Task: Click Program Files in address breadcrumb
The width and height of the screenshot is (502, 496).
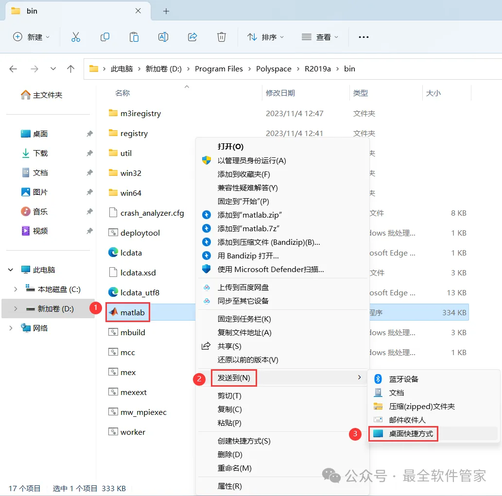Action: pos(219,69)
